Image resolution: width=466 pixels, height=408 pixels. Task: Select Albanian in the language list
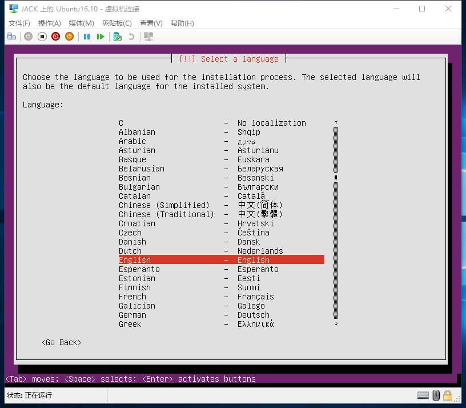pos(222,132)
